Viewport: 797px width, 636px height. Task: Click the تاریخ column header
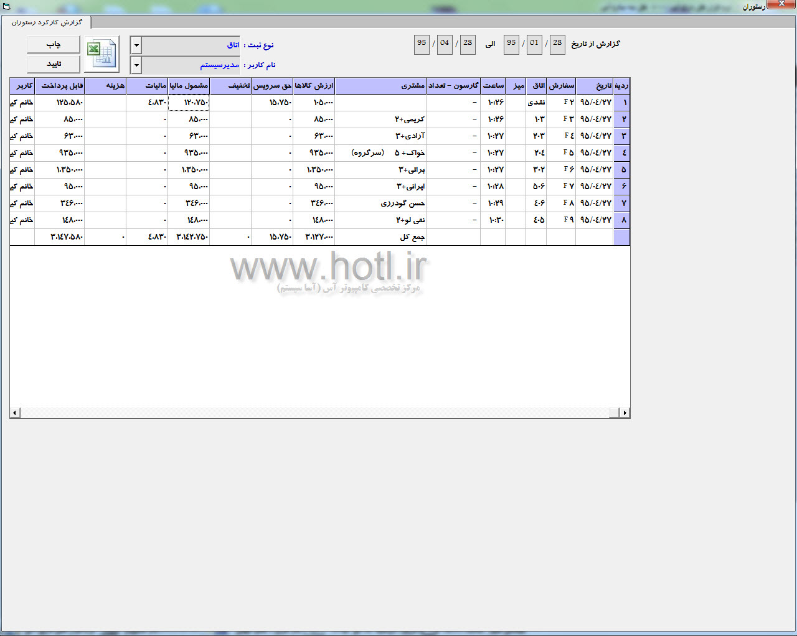595,86
